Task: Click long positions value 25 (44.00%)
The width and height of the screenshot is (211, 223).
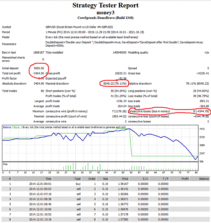Action: (x=201, y=91)
